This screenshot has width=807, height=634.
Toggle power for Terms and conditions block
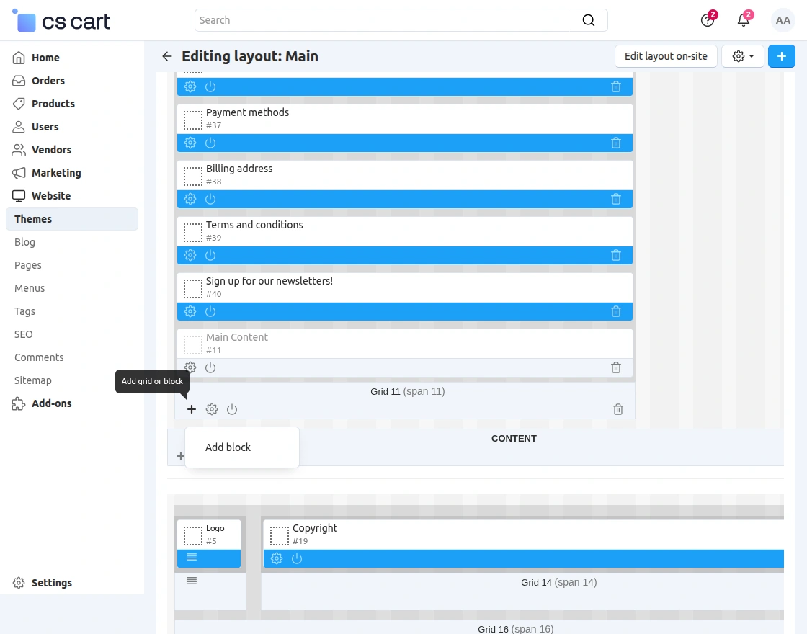coord(210,255)
